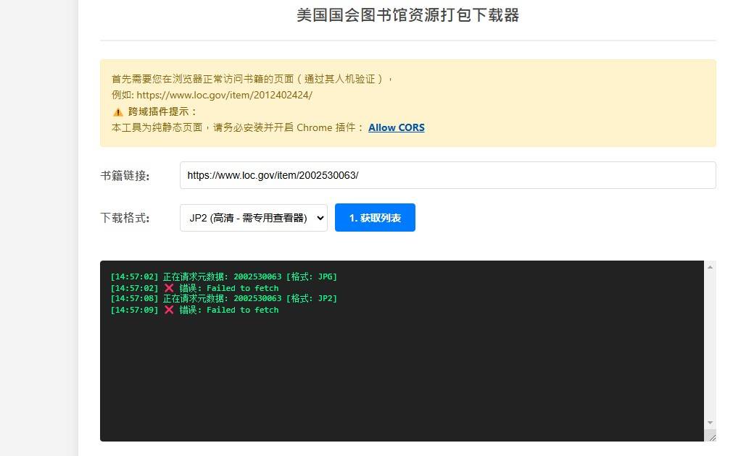
Task: Click the timestamp of the JP2 request log entry
Action: coord(133,298)
